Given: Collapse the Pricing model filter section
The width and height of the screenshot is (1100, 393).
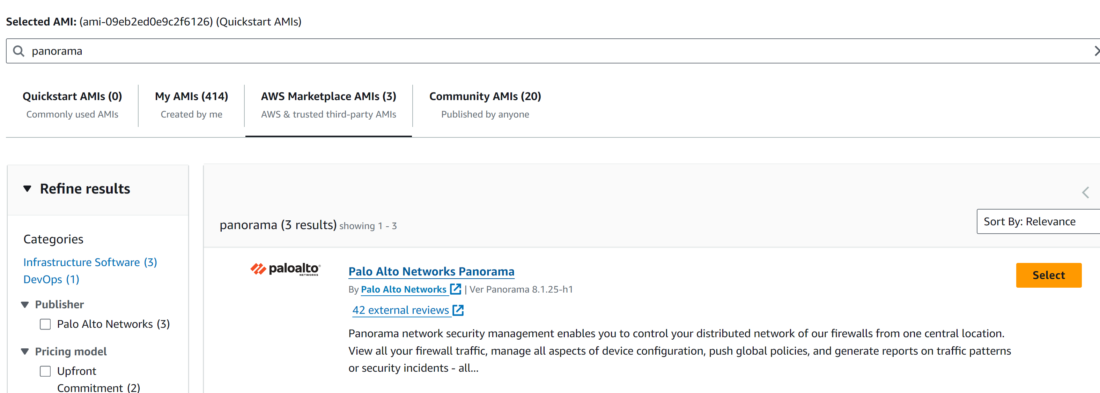Looking at the screenshot, I should pos(25,352).
